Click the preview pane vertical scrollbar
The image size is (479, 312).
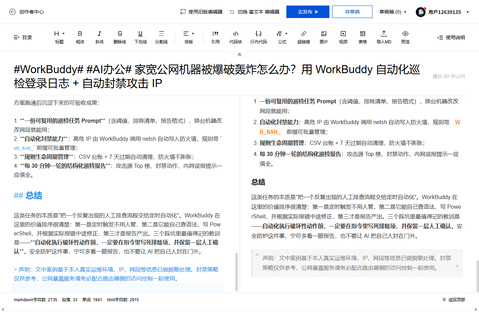pyautogui.click(x=478, y=276)
